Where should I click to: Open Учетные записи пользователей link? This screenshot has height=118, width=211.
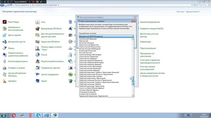[x=147, y=68]
